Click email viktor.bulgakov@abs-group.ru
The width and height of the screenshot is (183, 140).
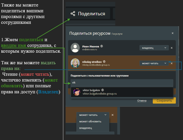100,94
